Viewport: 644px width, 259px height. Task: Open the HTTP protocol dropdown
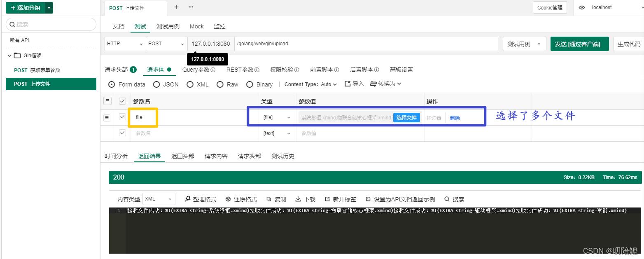(x=125, y=44)
